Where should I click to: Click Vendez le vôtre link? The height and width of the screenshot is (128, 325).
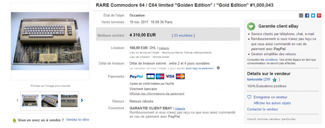pyautogui.click(x=77, y=119)
